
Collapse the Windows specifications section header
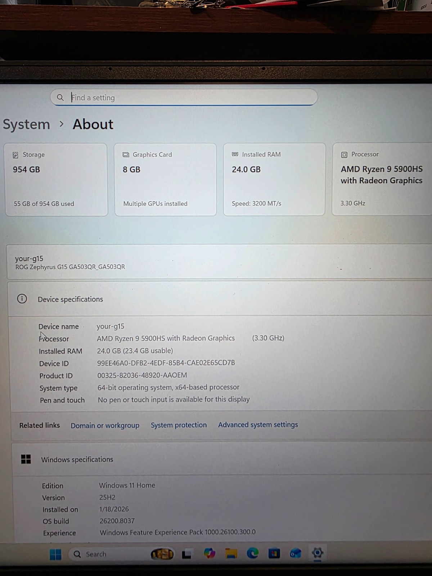click(222, 459)
